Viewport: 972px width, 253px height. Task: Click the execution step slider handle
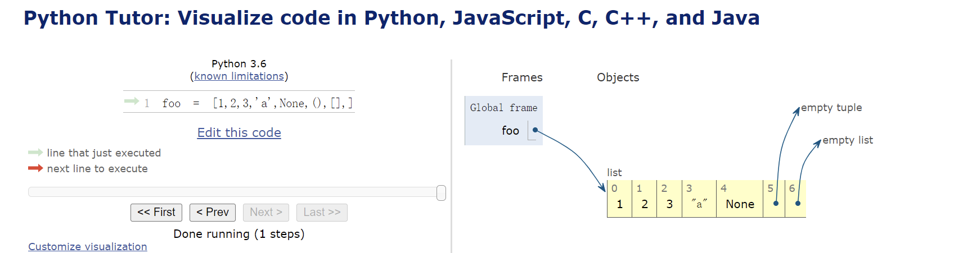pyautogui.click(x=441, y=193)
